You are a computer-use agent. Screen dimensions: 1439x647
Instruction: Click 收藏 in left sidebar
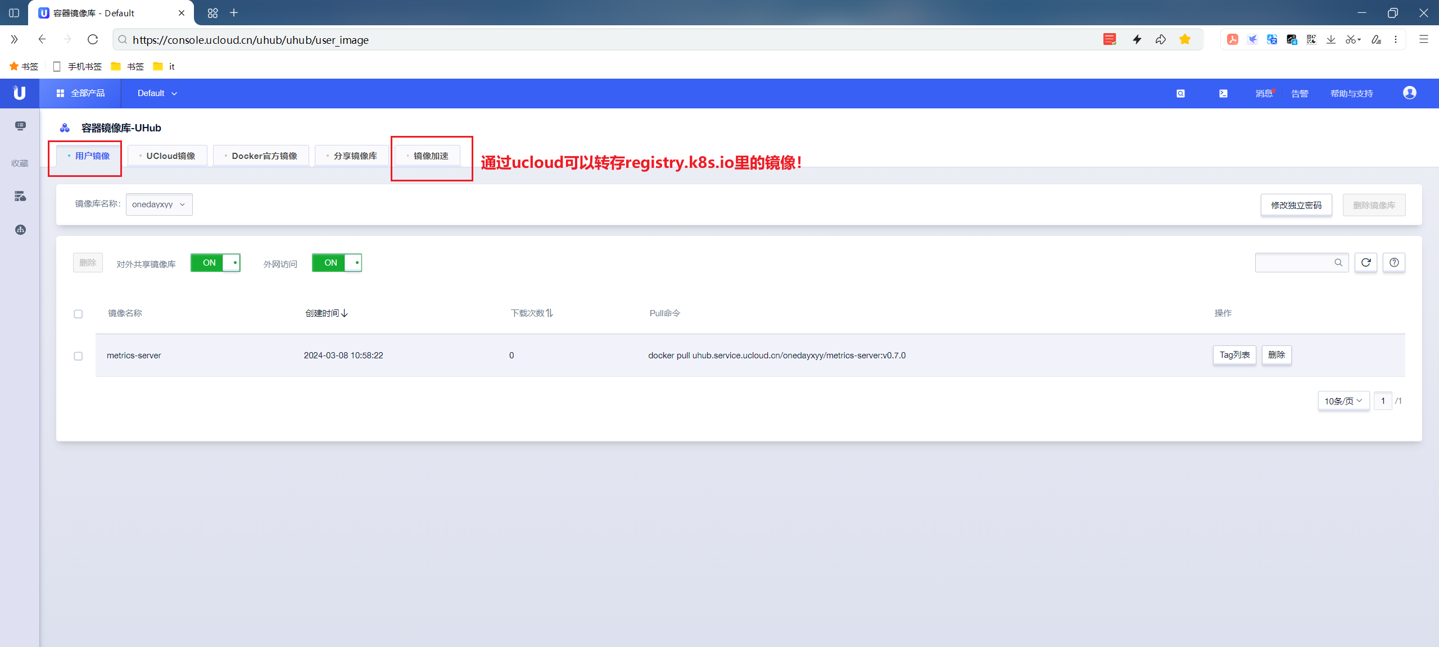tap(20, 163)
